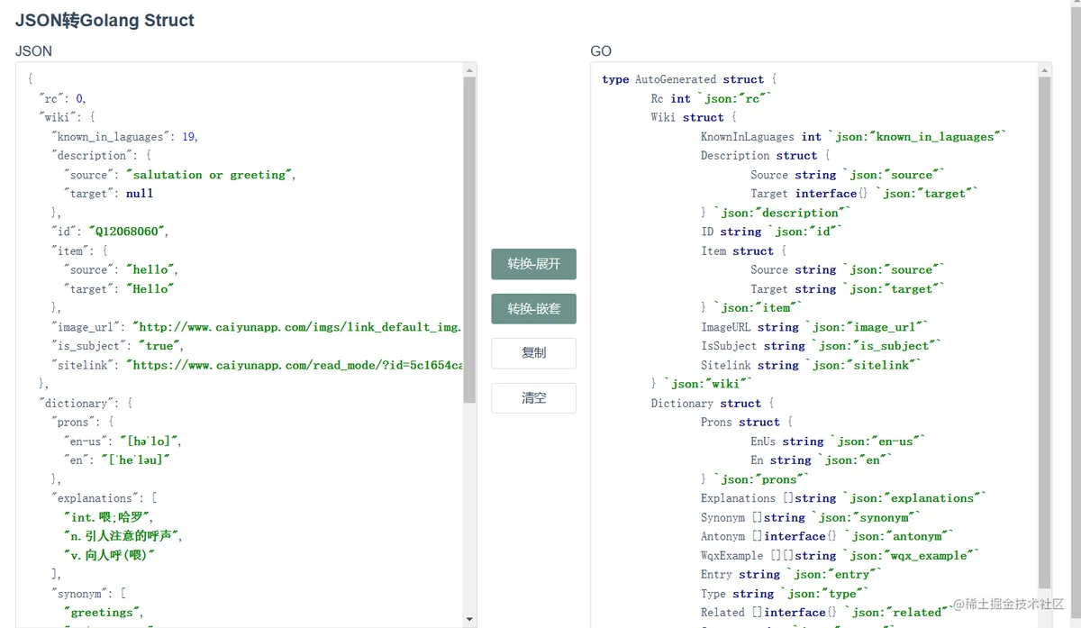Screen dimensions: 1081x628
Task: Click the Go line starting "IsSubject string"
Action: [x=821, y=346]
